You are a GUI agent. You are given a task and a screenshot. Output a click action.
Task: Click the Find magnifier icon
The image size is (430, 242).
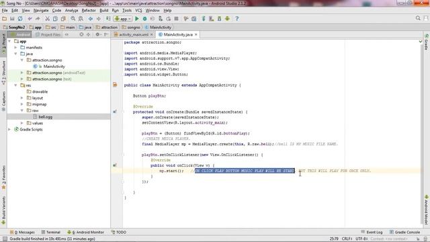pos(73,19)
